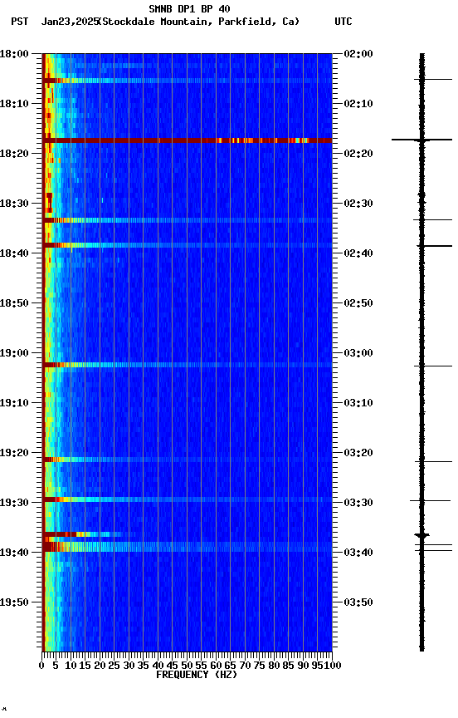This screenshot has height=718, width=458.
Task: Select the "(Stockdale Mountain, Parkfield, Ca)" station text
Action: [199, 22]
